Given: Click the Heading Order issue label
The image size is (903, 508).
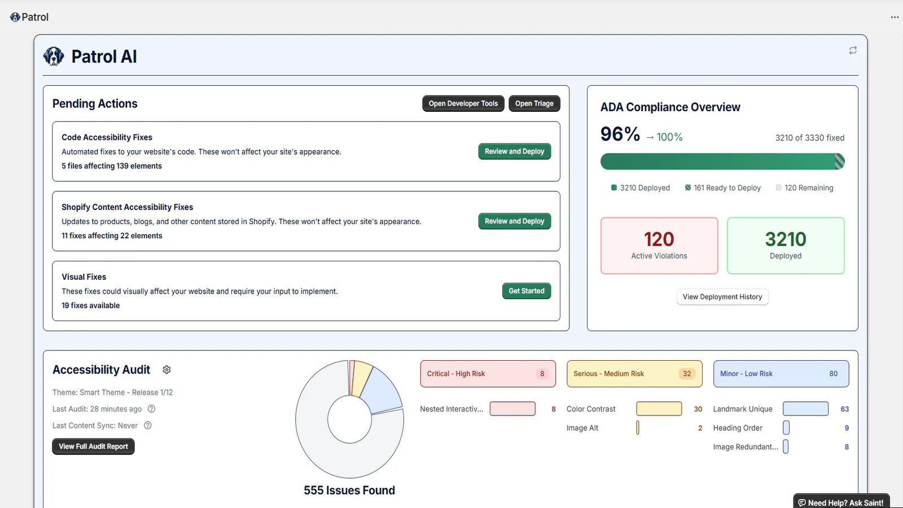Looking at the screenshot, I should (738, 428).
